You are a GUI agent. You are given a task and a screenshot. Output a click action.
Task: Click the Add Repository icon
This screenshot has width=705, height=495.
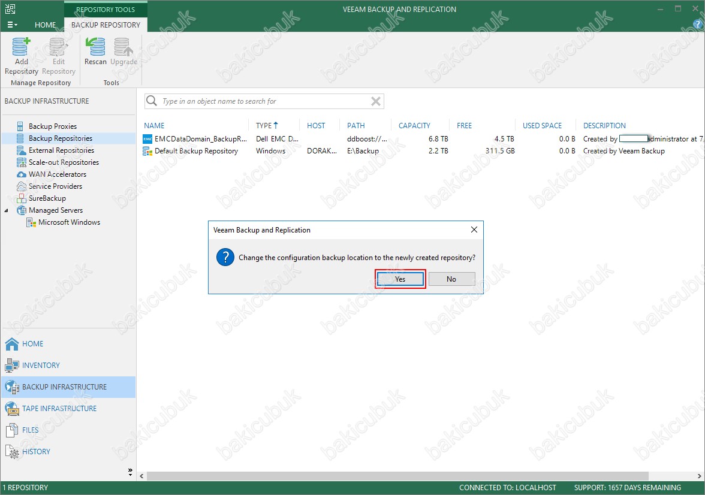(21, 47)
